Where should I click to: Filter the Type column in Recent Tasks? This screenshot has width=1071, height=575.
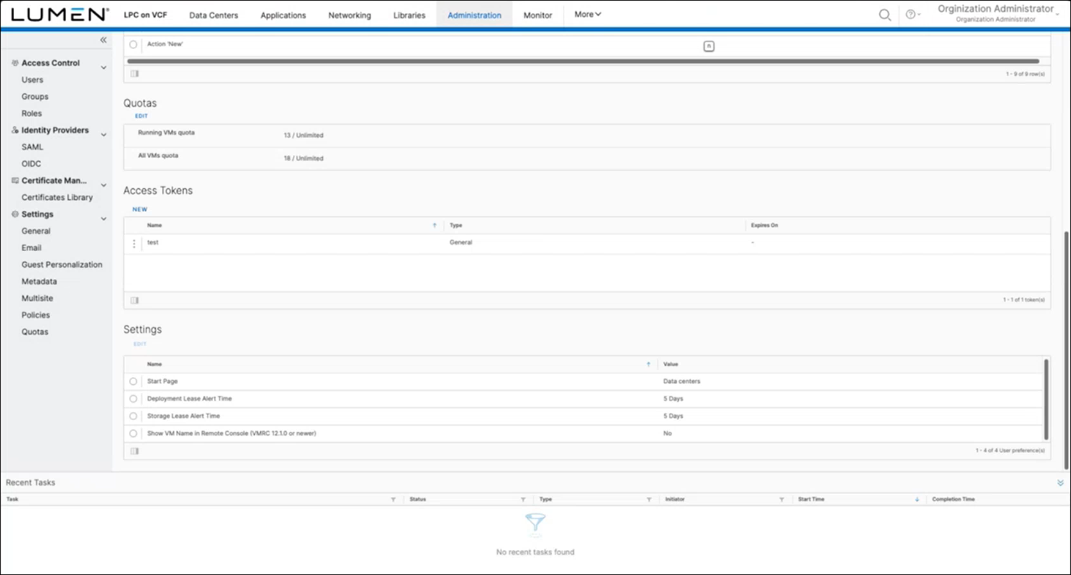[x=649, y=499]
